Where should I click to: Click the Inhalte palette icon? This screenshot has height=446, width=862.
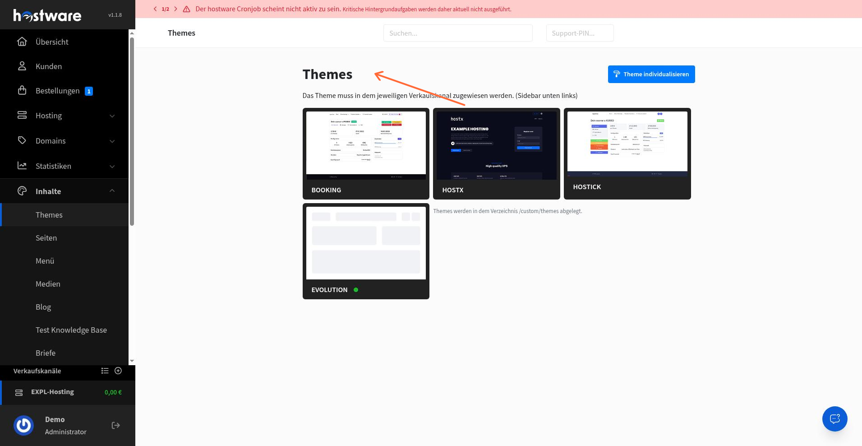pos(22,191)
